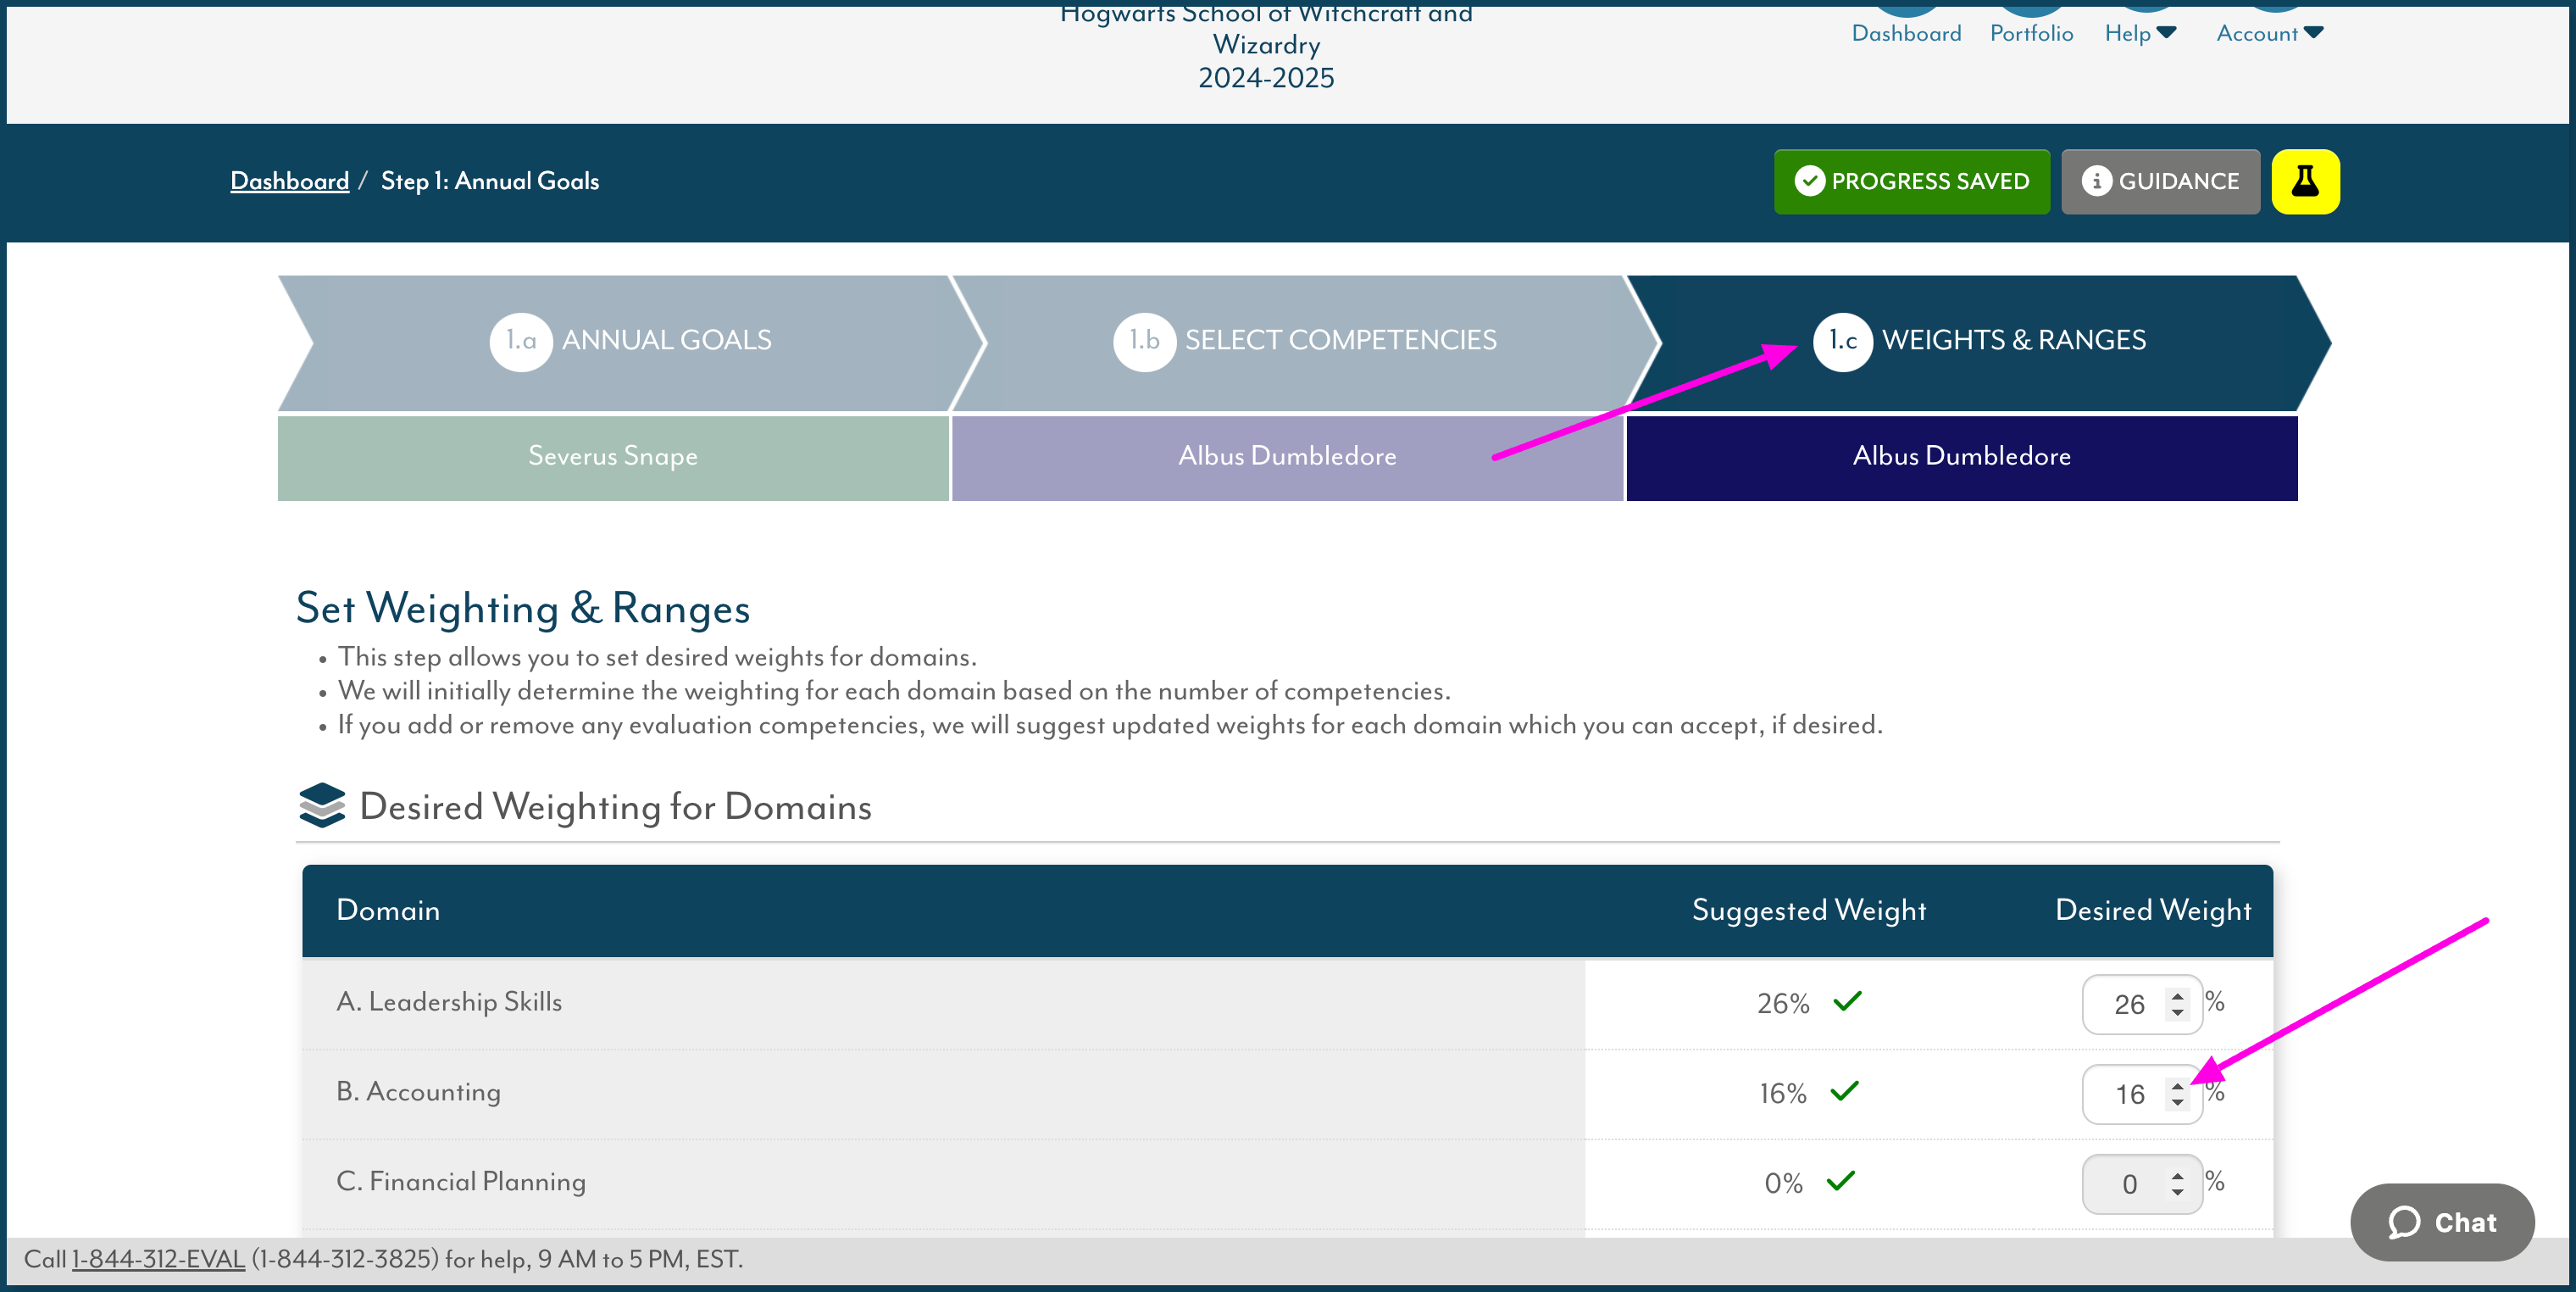Click the B. Accounting domain row

[1288, 1094]
